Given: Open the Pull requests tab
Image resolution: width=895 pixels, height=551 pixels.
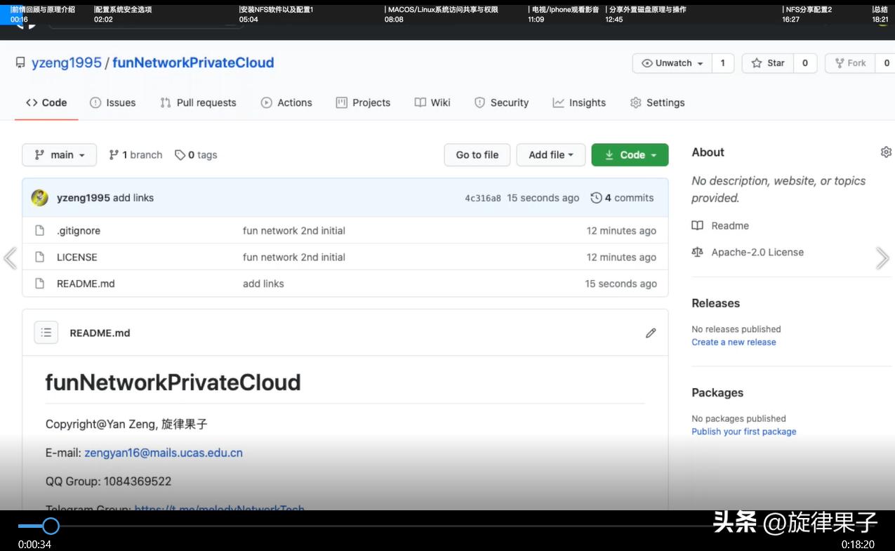Looking at the screenshot, I should point(198,102).
